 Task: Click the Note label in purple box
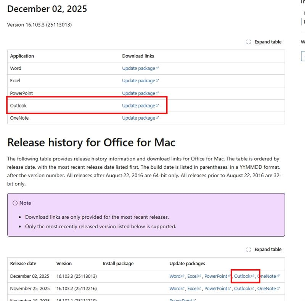(x=25, y=203)
